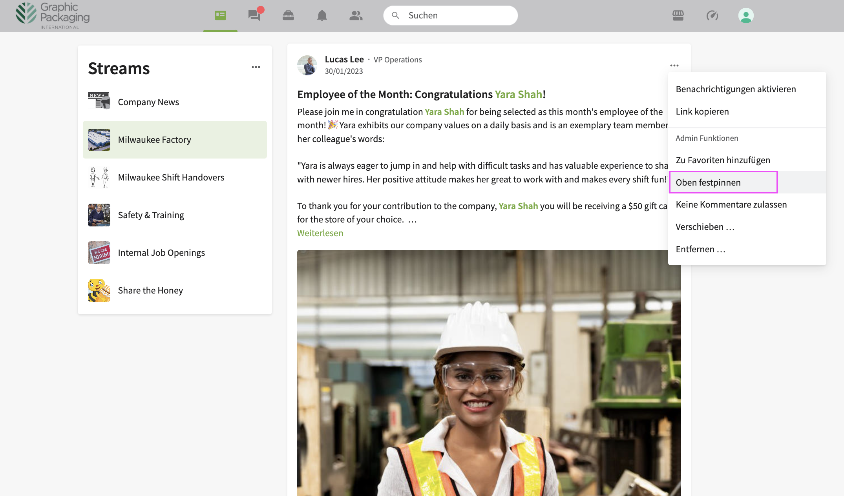
Task: Open the dashboard gauge icon
Action: (x=712, y=15)
